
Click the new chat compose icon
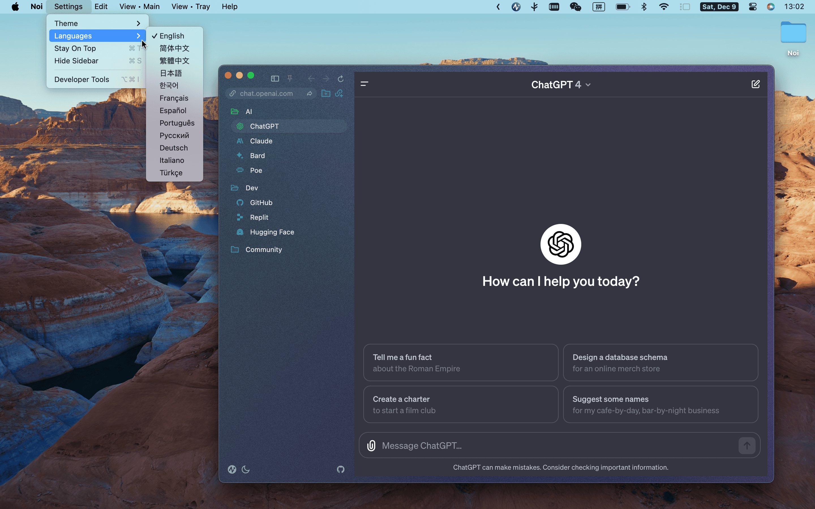click(x=755, y=84)
